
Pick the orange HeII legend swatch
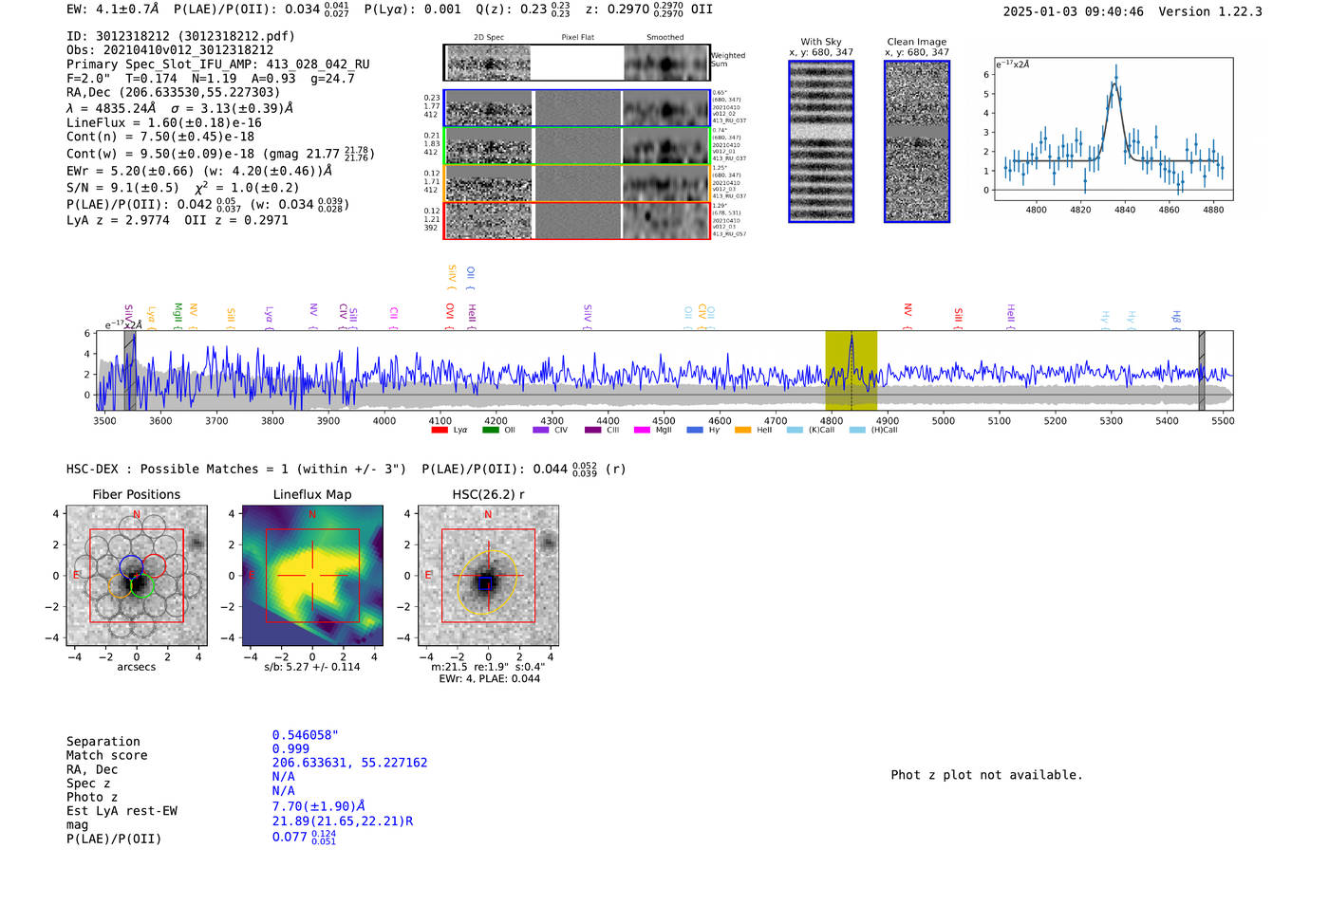(x=742, y=430)
